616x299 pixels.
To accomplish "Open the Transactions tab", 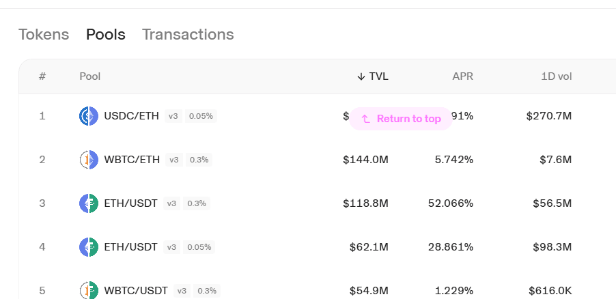I will [188, 35].
